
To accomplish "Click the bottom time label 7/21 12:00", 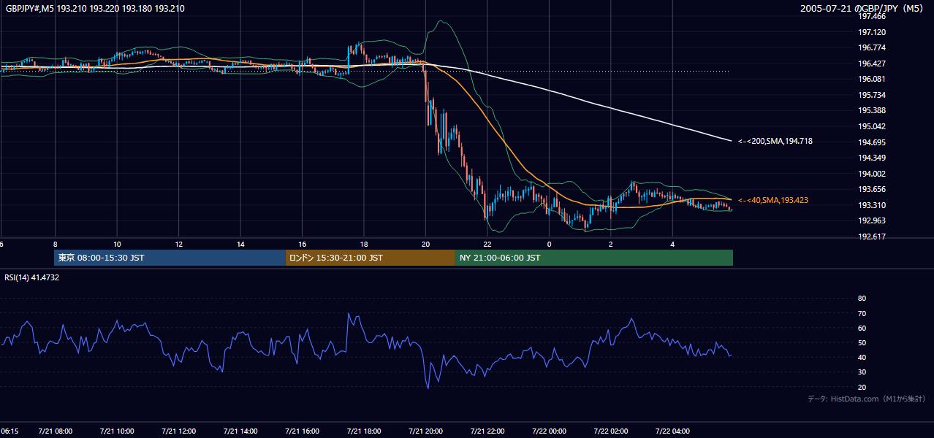I will (179, 431).
